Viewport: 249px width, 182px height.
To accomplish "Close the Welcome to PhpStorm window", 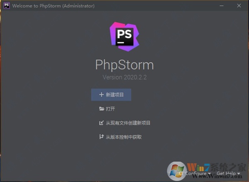I will point(239,6).
